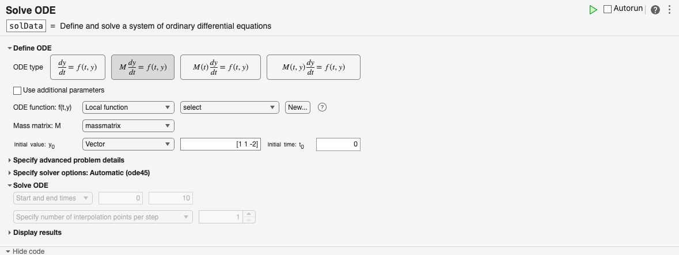Click the initial value y0 input field
Viewport: 679px width, 255px height.
pyautogui.click(x=221, y=144)
